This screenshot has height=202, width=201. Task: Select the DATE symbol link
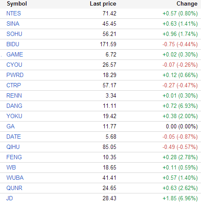click(14, 137)
